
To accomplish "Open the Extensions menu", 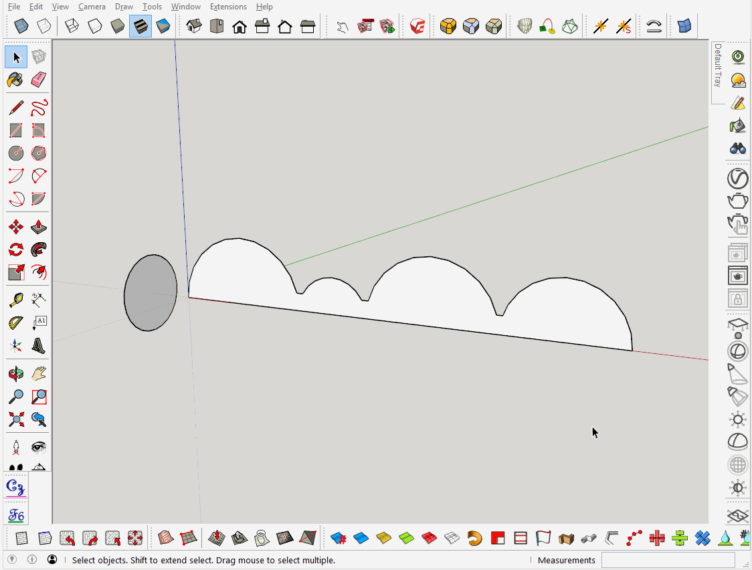I will pos(228,7).
